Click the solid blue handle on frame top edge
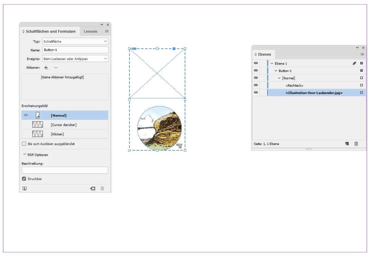 [x=174, y=49]
